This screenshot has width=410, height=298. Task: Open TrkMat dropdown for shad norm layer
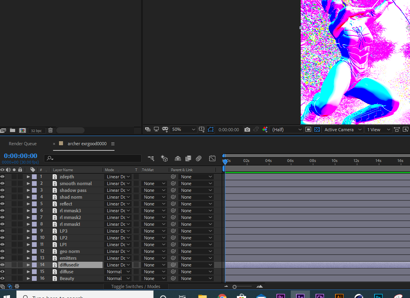click(154, 197)
